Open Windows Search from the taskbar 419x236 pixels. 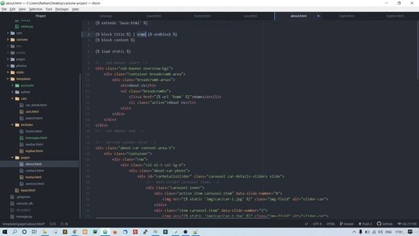coord(14,231)
